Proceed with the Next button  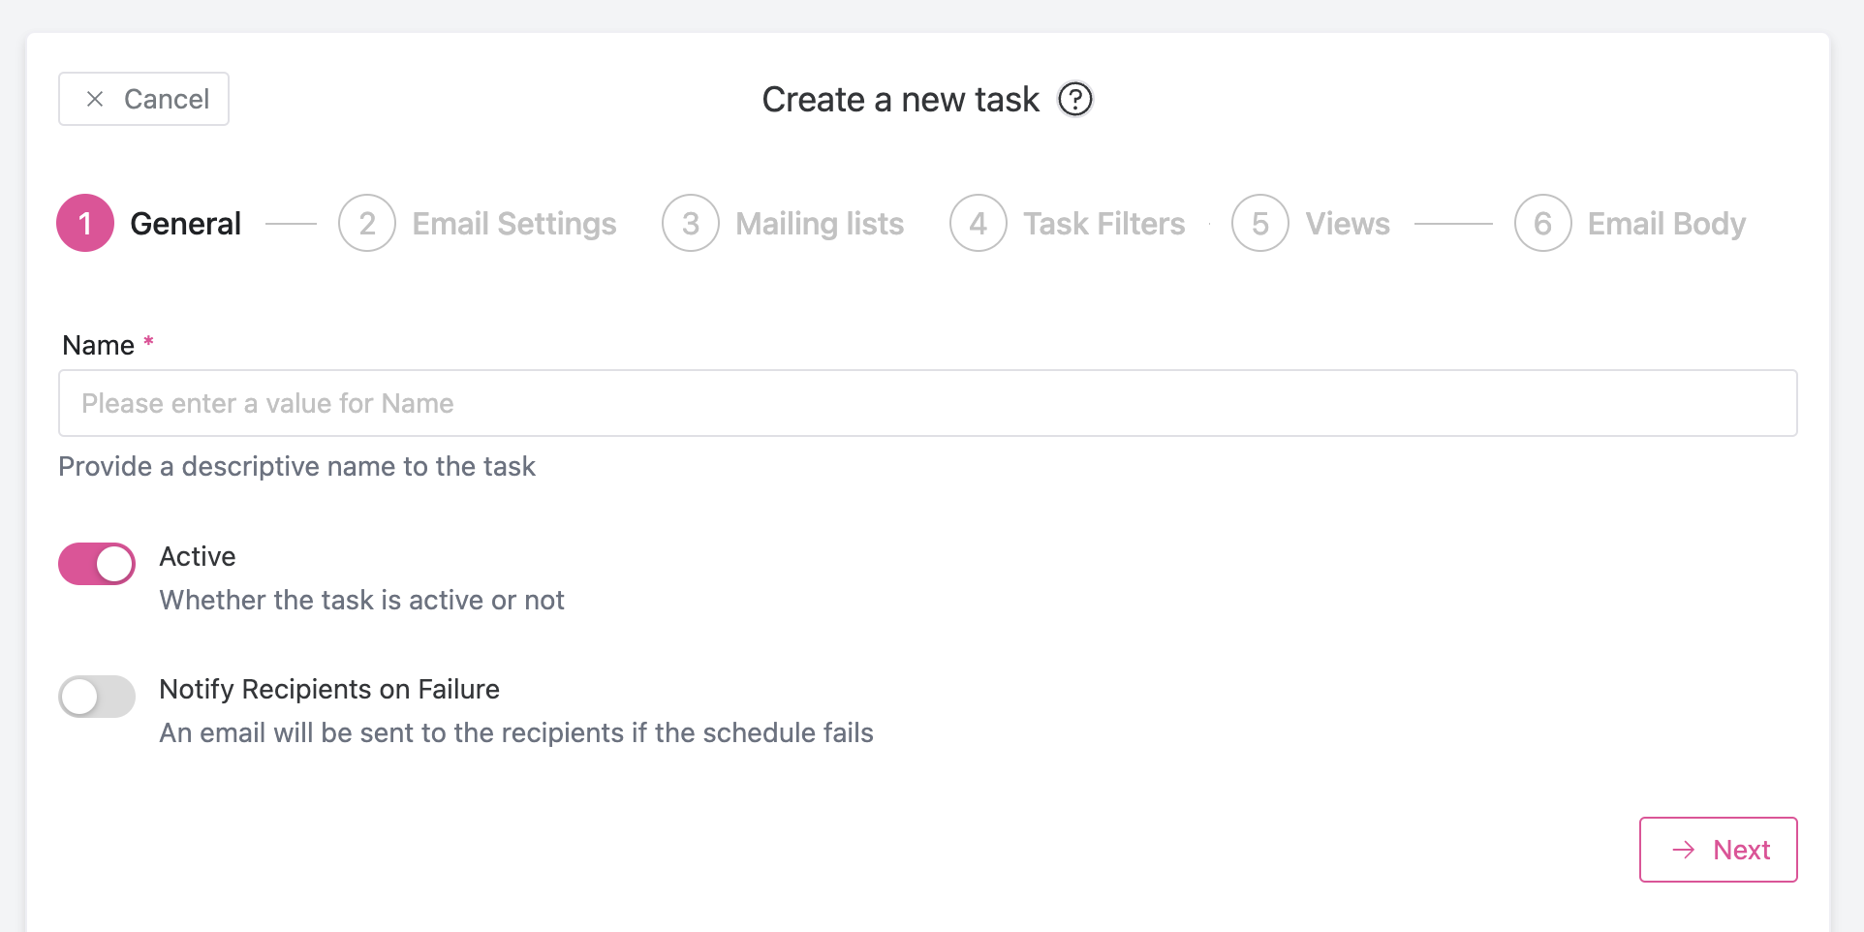[1718, 850]
